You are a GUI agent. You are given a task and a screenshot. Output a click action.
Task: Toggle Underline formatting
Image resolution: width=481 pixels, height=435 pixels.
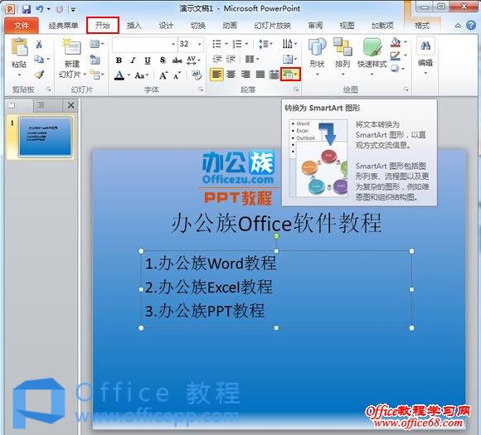(x=148, y=60)
